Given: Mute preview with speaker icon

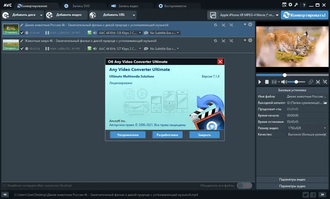Looking at the screenshot, I should [284, 82].
